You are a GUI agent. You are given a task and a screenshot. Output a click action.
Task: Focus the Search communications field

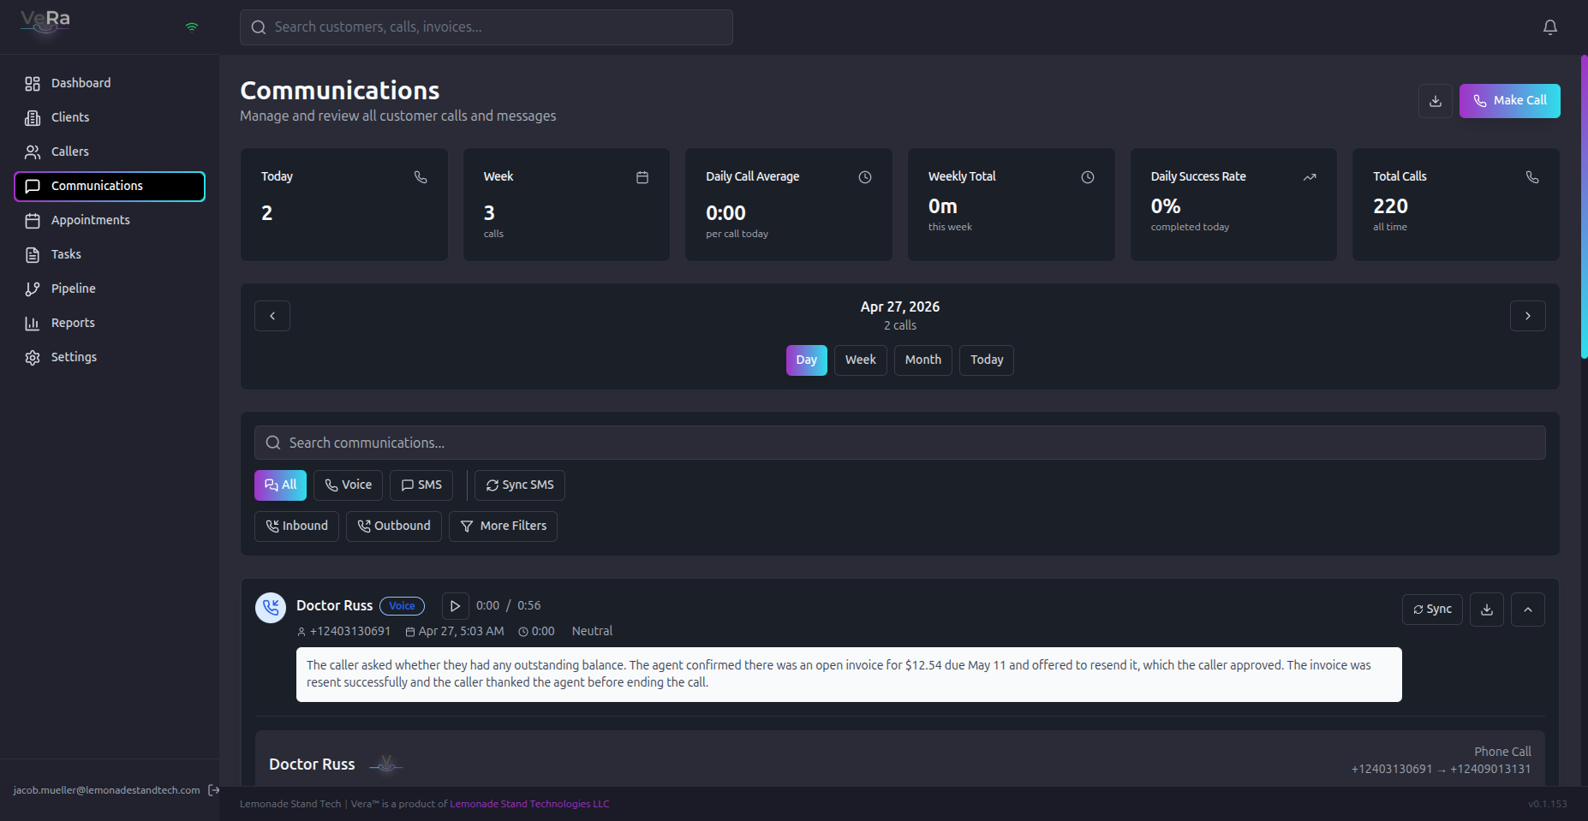900,443
